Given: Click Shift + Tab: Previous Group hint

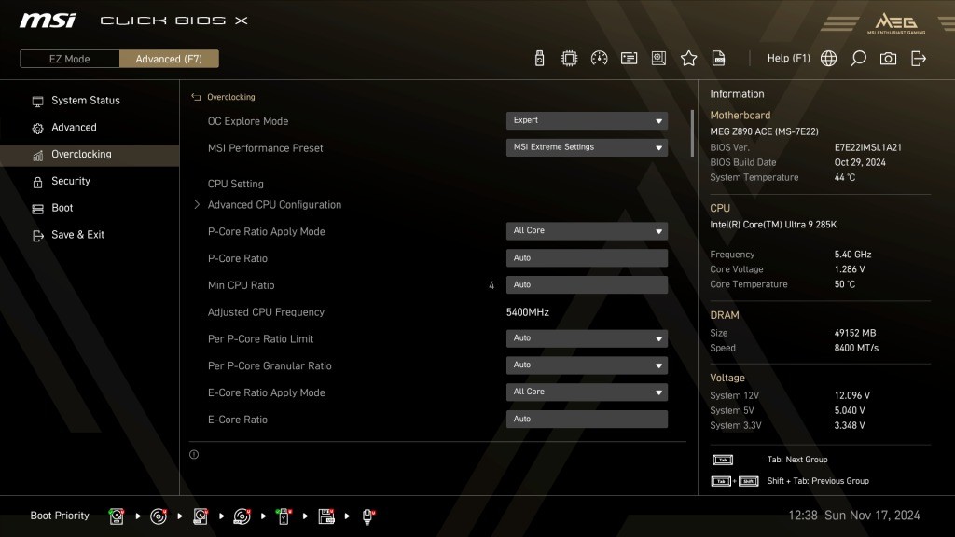Looking at the screenshot, I should pos(818,481).
